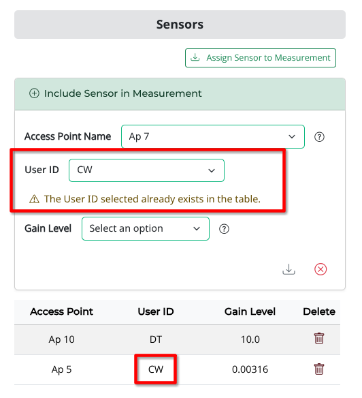Image resolution: width=362 pixels, height=398 pixels.
Task: Click the chevron arrow in User ID dropdown
Action: click(x=212, y=170)
